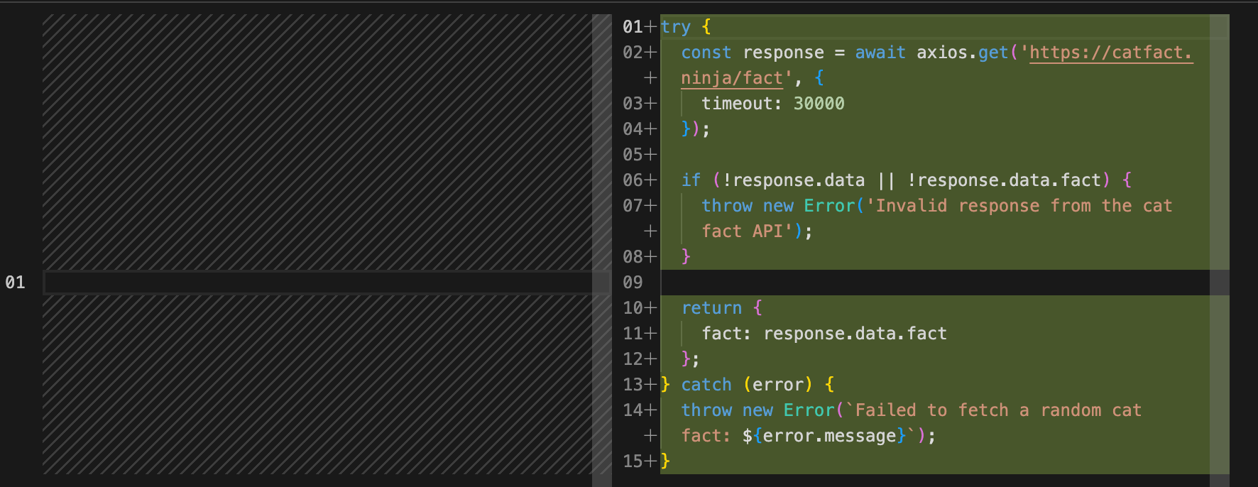1258x487 pixels.
Task: Click 'ninja/fact' URL continuation text
Action: (732, 78)
